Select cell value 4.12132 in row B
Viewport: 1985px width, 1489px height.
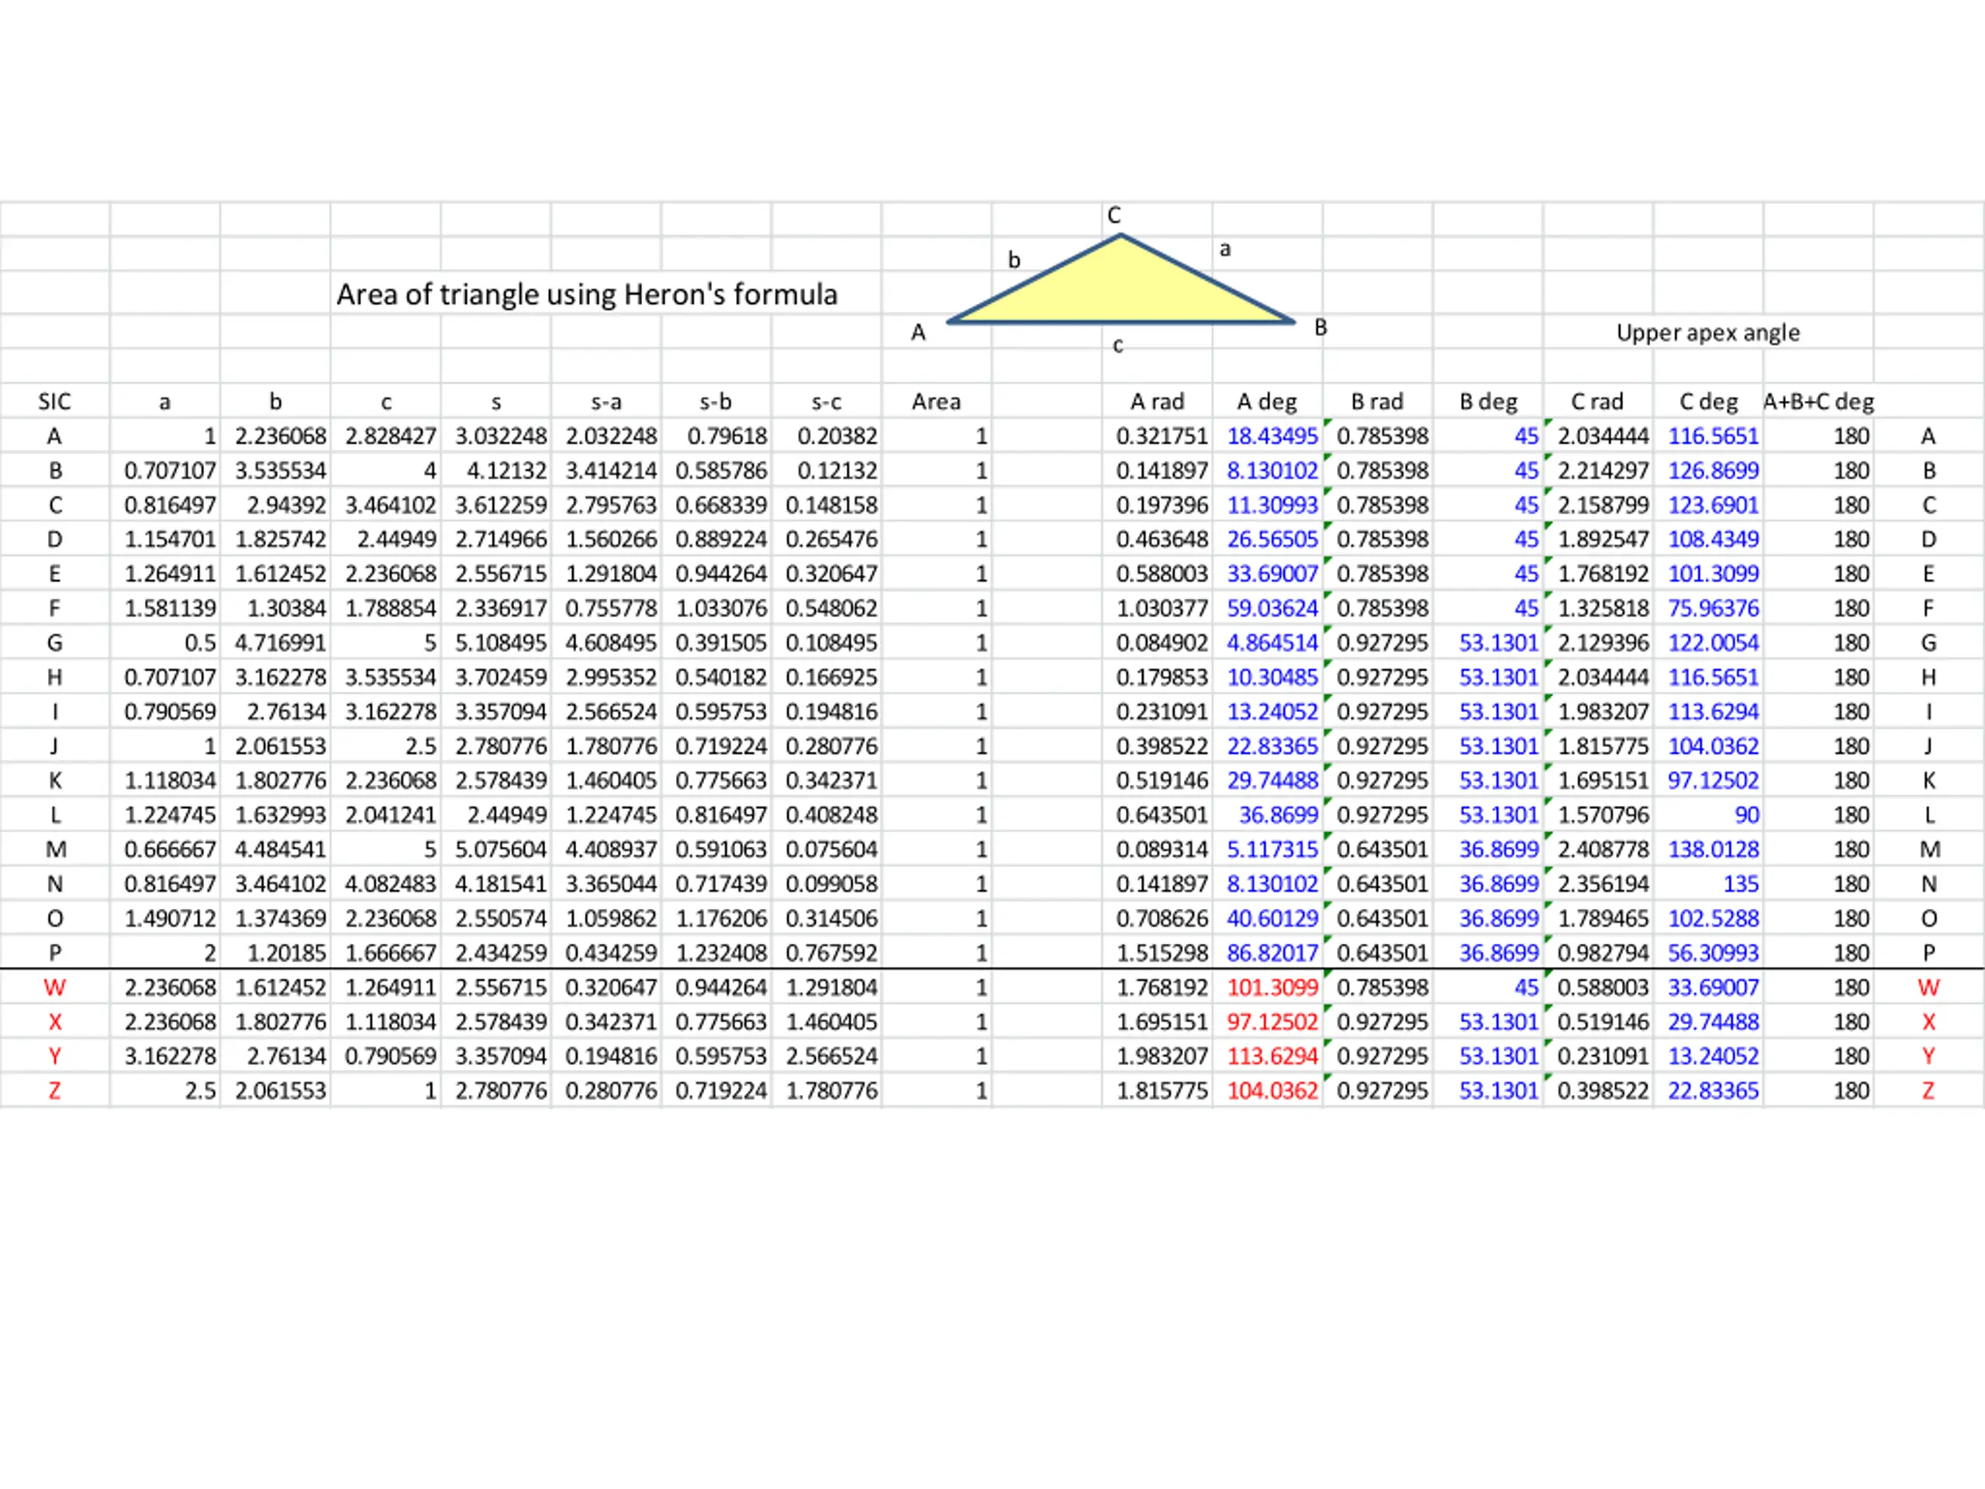(x=506, y=470)
